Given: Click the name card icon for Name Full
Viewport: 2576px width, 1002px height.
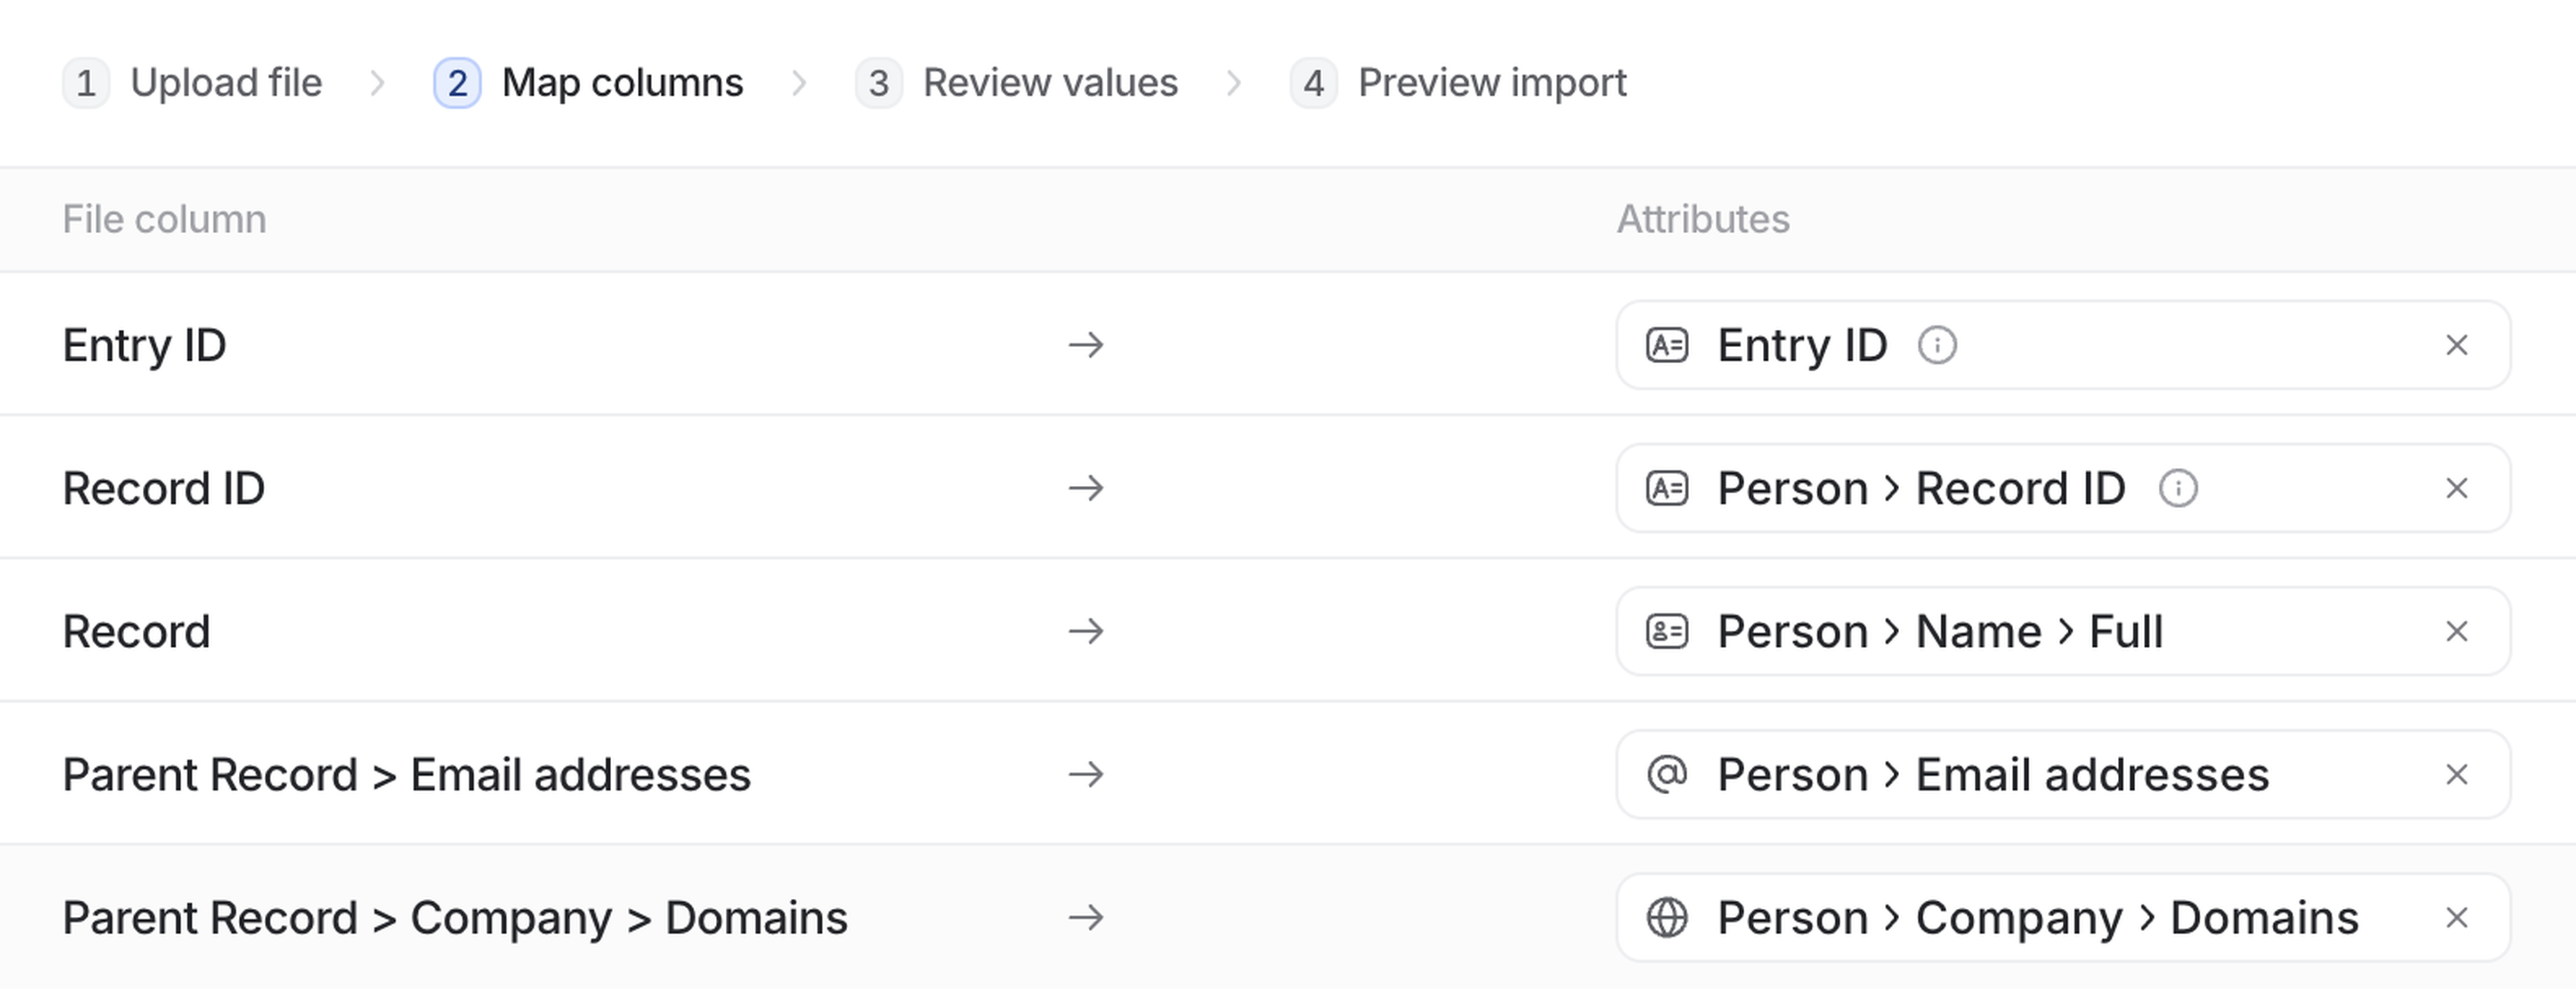Looking at the screenshot, I should [x=1667, y=631].
